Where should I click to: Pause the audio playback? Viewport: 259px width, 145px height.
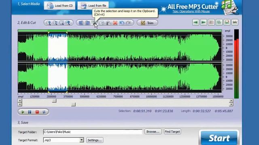coord(30,112)
